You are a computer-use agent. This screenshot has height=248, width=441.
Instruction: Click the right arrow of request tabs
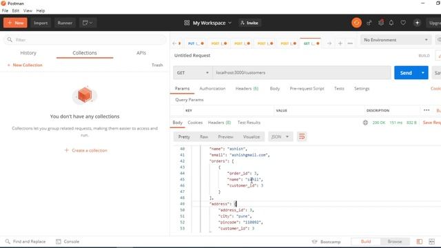pos(329,43)
